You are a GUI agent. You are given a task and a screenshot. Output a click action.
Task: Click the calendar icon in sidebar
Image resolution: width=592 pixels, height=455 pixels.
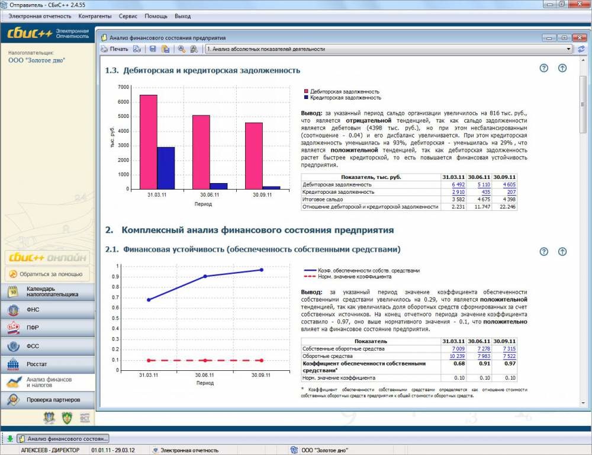pyautogui.click(x=13, y=291)
